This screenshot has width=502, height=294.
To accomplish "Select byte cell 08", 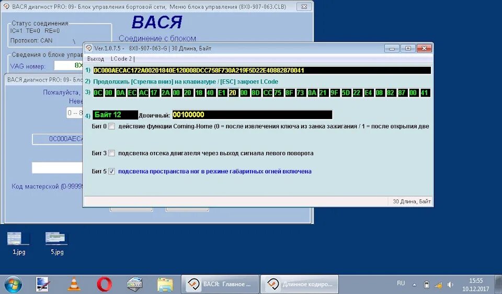I will click(x=380, y=93).
